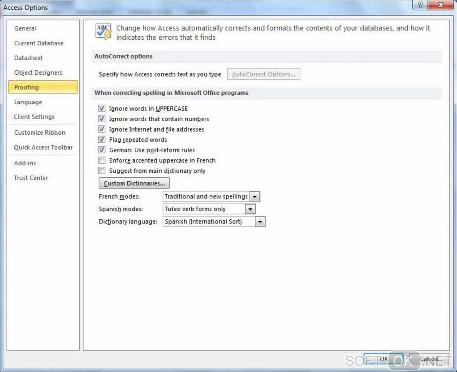Open the Dictionary language dropdown arrow
This screenshot has height=372, width=457.
tap(260, 222)
